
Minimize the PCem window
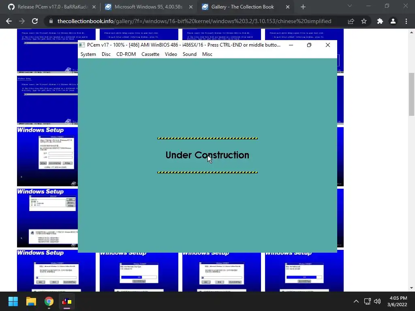click(x=291, y=45)
